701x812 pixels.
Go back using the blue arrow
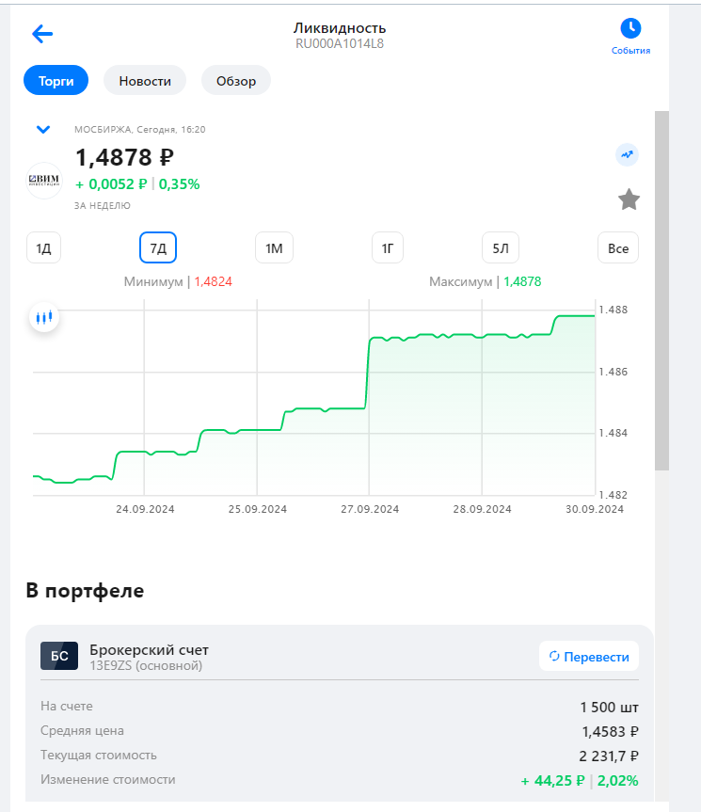tap(42, 34)
